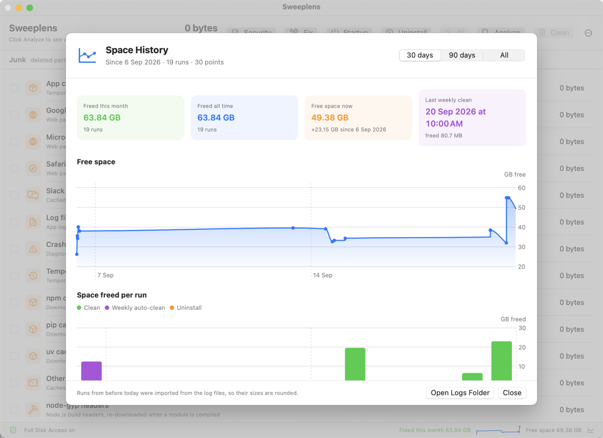
Task: Click the npm cache box icon
Action: tap(33, 302)
